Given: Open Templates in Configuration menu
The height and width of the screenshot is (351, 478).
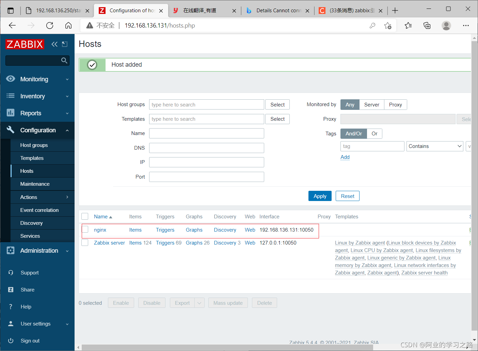Looking at the screenshot, I should pyautogui.click(x=32, y=158).
